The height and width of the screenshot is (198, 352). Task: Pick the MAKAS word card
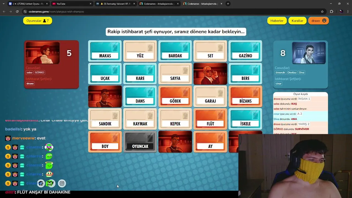(105, 51)
